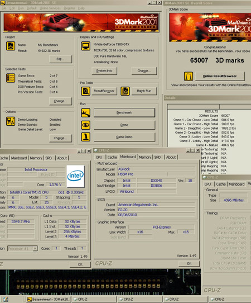This screenshot has height=303, width=251.
Task: Click the H55M Pro model field
Action: (142, 174)
